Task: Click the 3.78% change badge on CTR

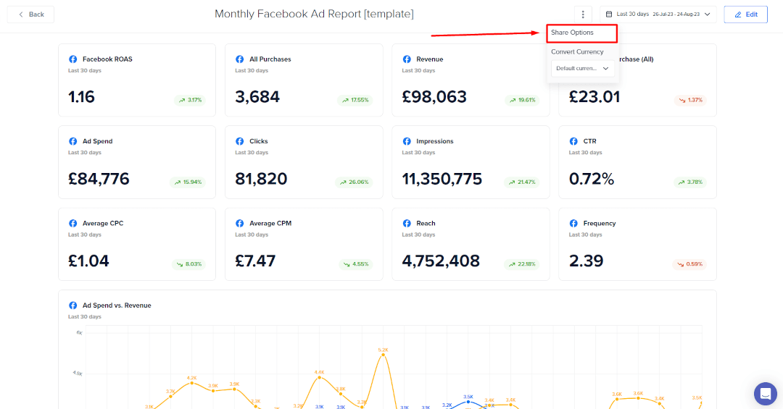Action: pyautogui.click(x=690, y=182)
